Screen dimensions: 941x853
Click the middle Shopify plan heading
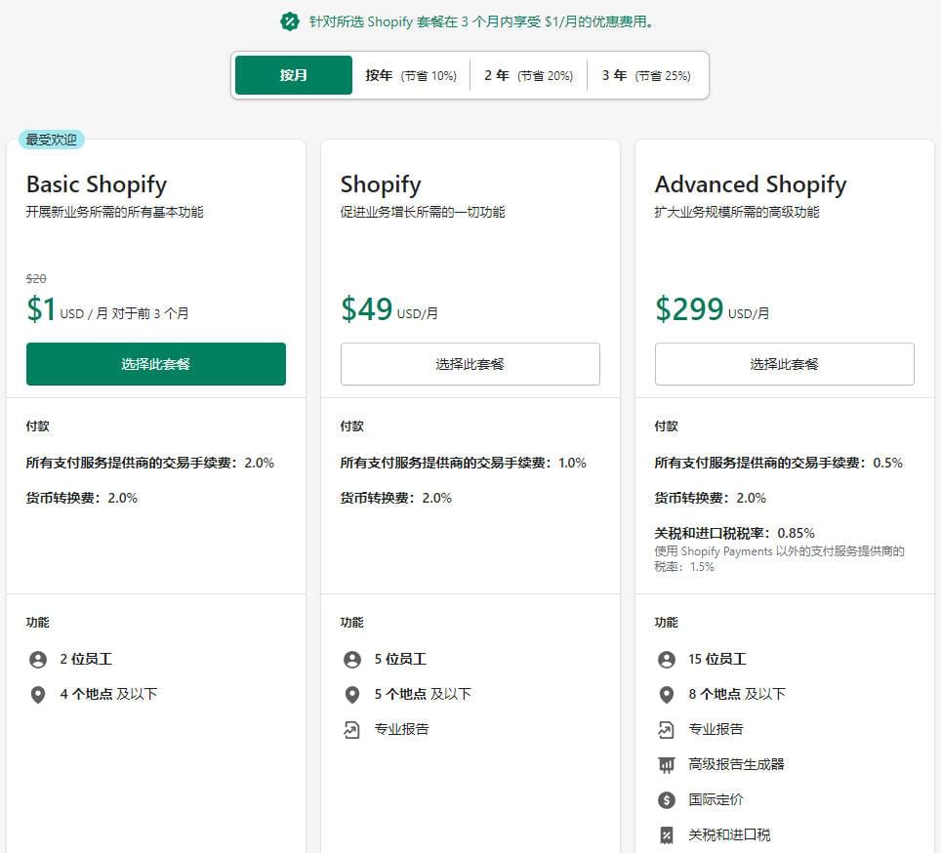pos(381,184)
